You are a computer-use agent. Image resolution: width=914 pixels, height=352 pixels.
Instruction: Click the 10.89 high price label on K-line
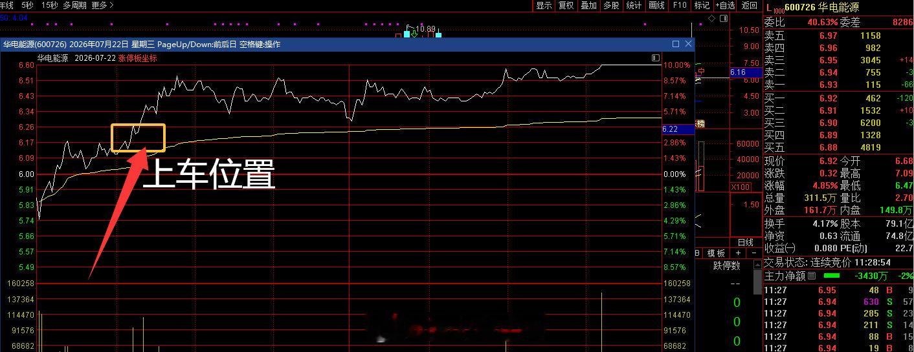tap(425, 29)
